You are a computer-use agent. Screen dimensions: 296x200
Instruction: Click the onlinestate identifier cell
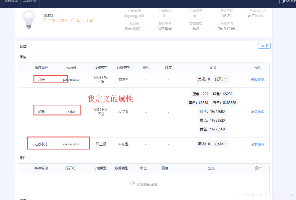[x=71, y=144]
